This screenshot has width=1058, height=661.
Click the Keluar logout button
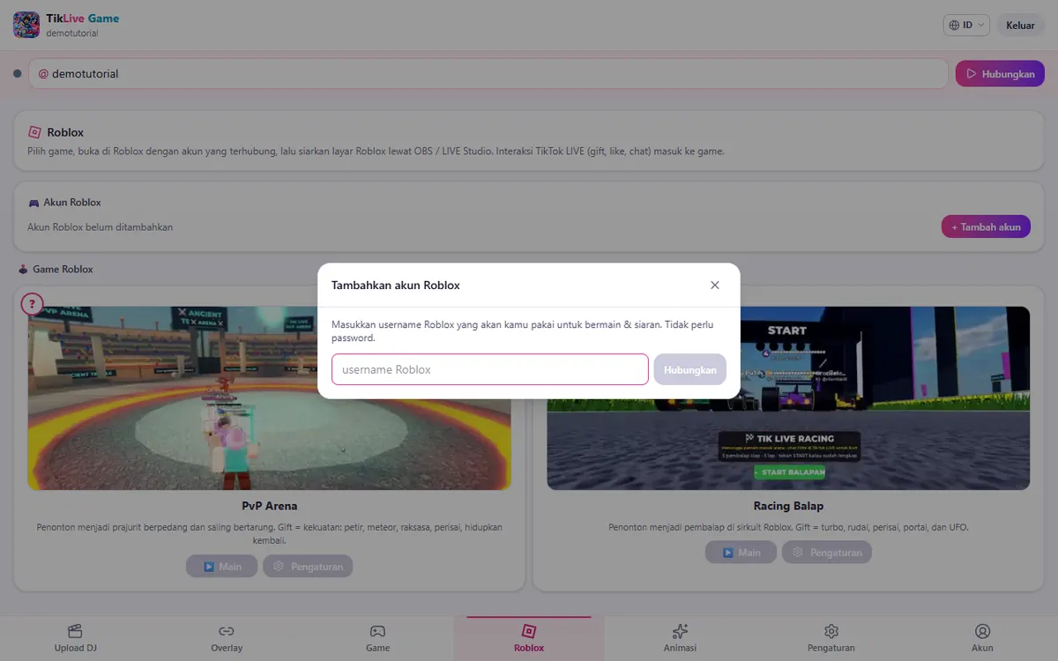(x=1020, y=26)
